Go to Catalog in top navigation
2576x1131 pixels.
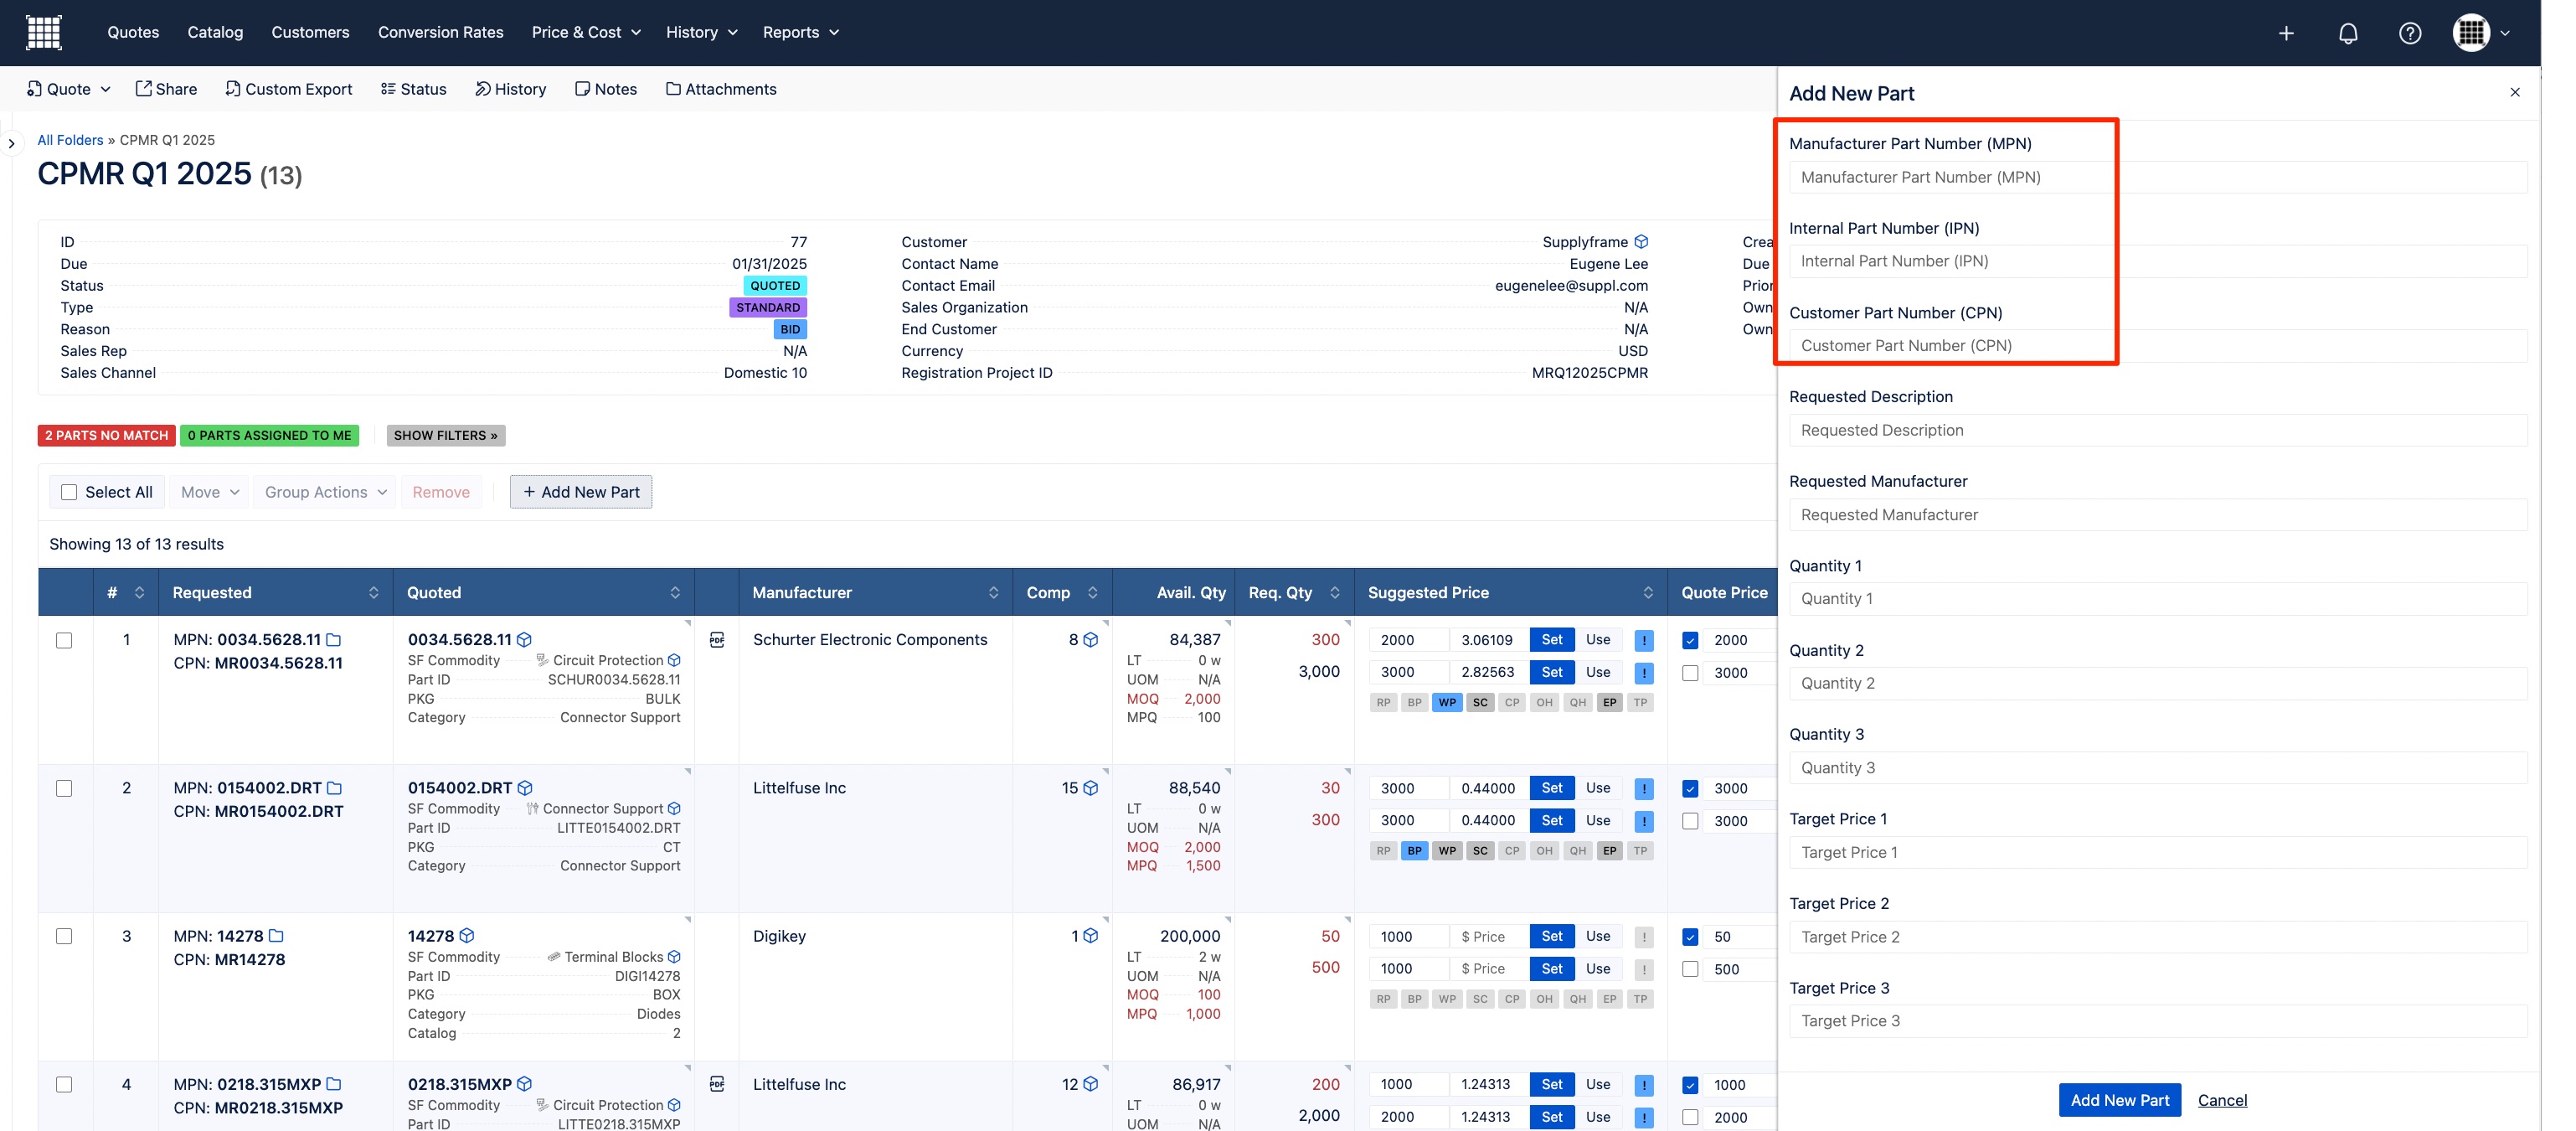tap(215, 32)
